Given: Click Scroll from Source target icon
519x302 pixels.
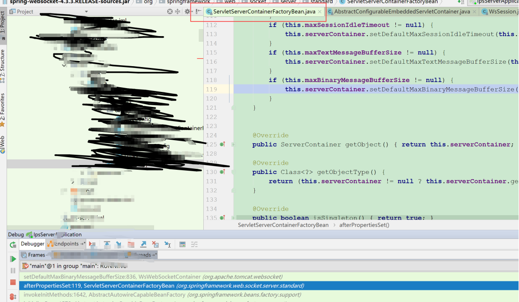Looking at the screenshot, I should 170,11.
